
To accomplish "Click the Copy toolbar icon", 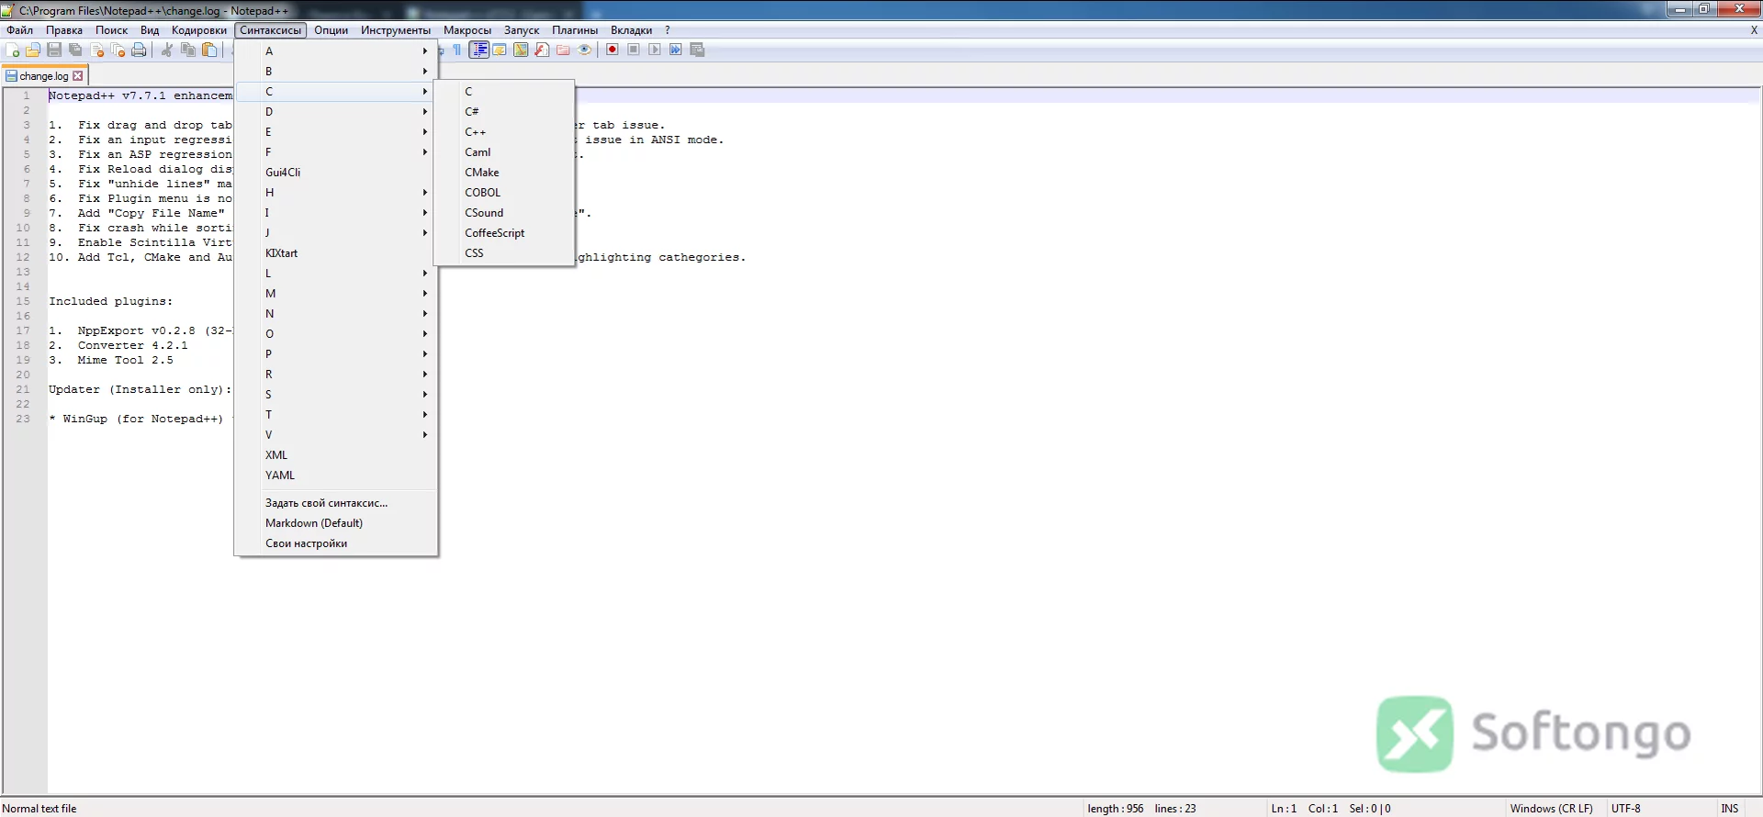I will (x=188, y=50).
